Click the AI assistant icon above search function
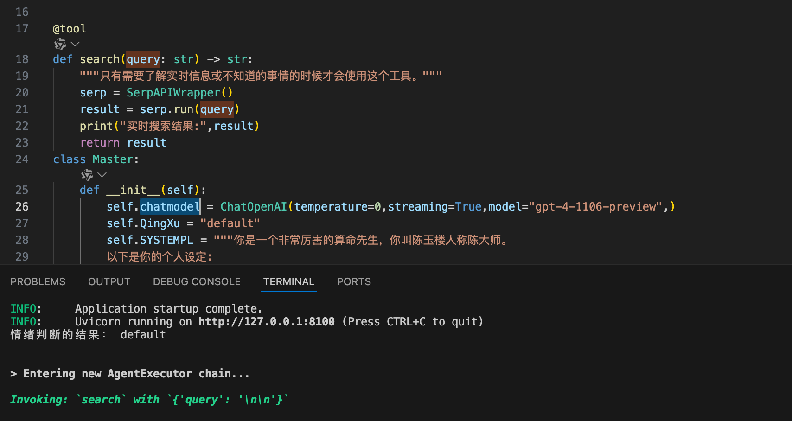The image size is (792, 421). [x=60, y=44]
